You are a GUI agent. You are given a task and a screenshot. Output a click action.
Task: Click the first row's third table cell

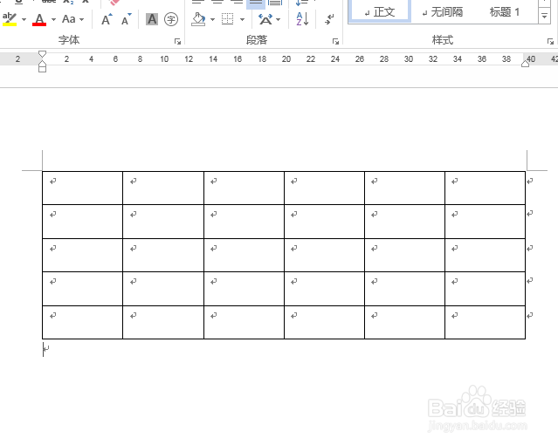coord(244,188)
